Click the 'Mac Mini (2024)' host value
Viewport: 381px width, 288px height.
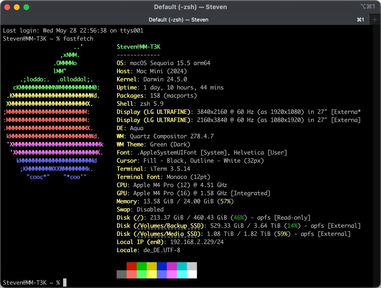pos(162,71)
